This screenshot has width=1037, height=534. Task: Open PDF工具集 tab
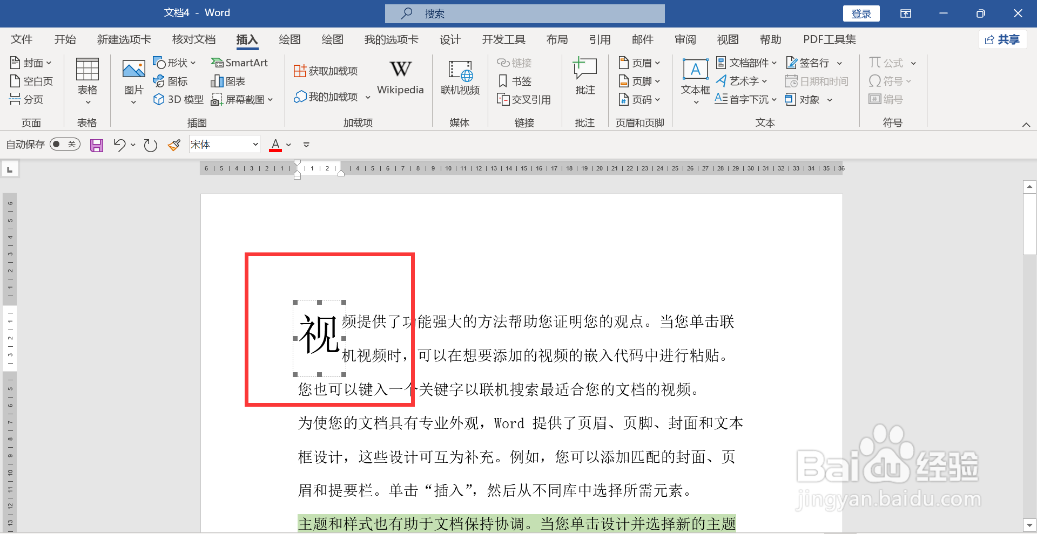829,40
